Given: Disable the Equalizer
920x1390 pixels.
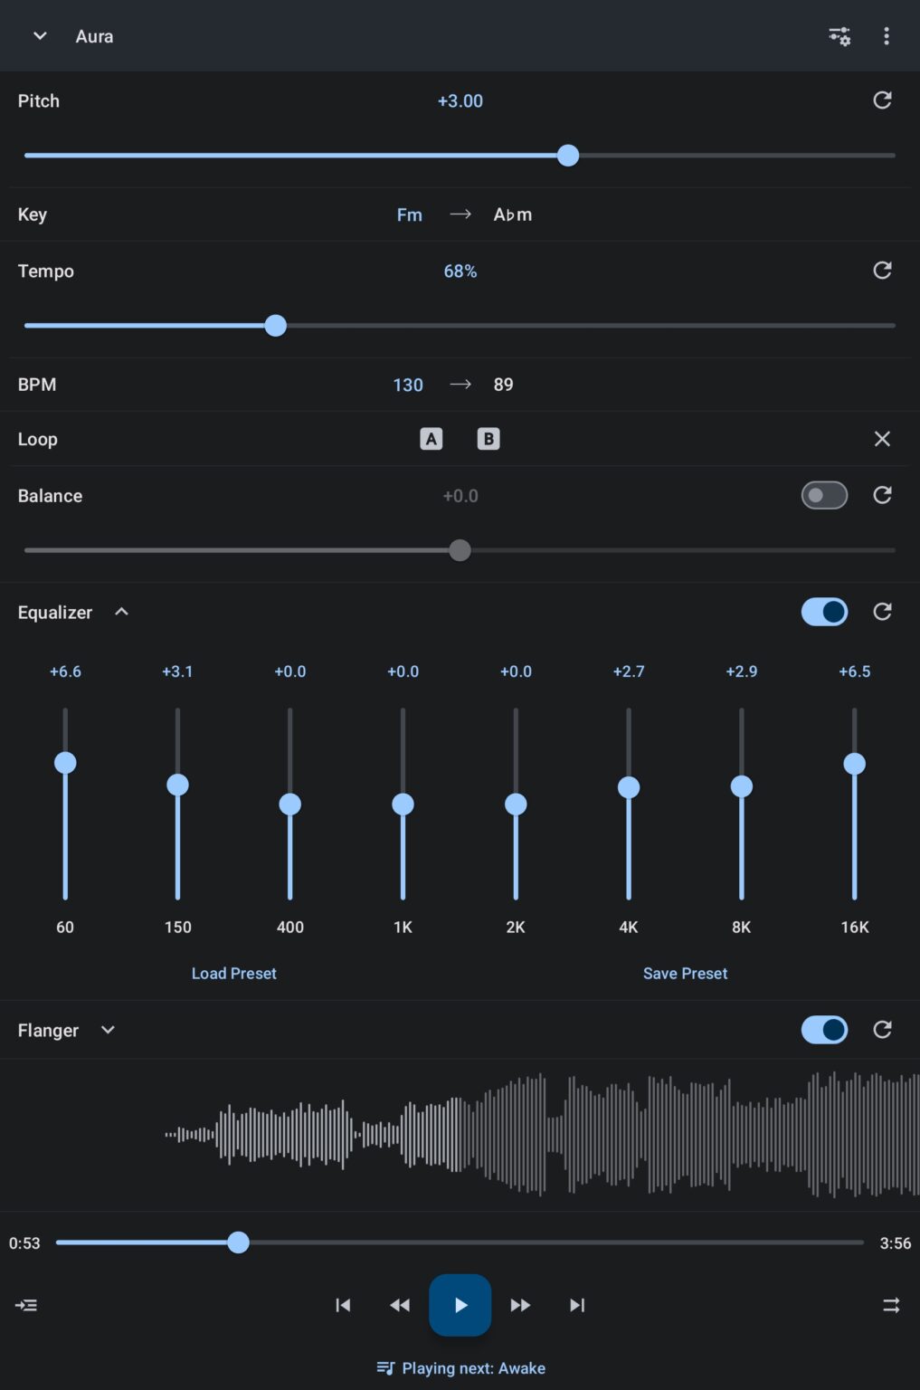Looking at the screenshot, I should (x=823, y=612).
